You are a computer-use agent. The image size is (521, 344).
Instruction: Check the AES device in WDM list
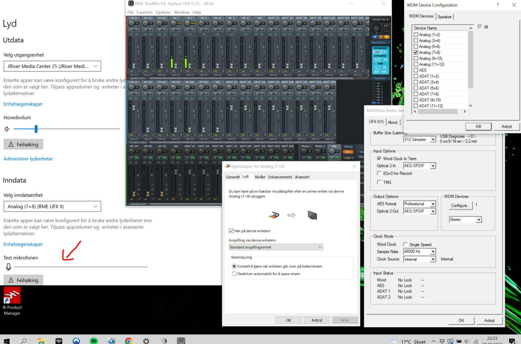coord(416,70)
